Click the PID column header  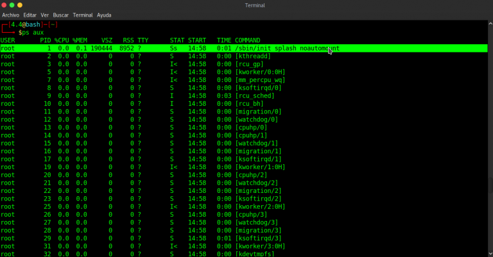[x=45, y=40]
